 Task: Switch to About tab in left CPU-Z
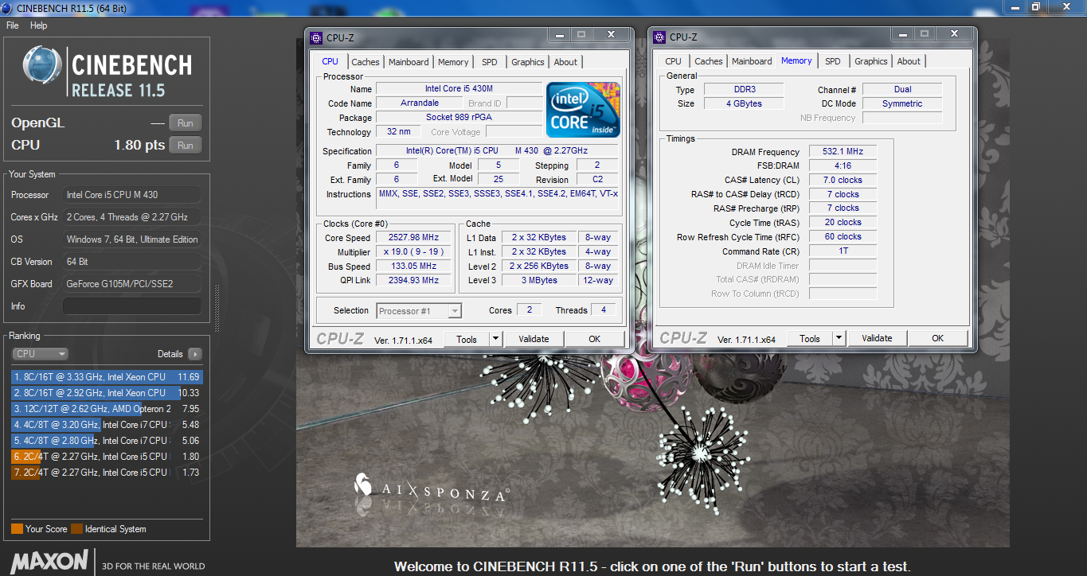[x=566, y=62]
